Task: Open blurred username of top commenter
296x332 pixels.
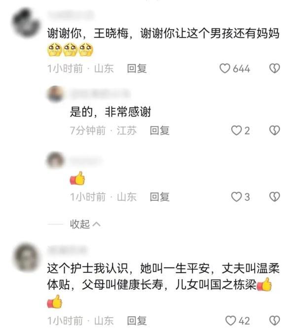Action: (71, 15)
